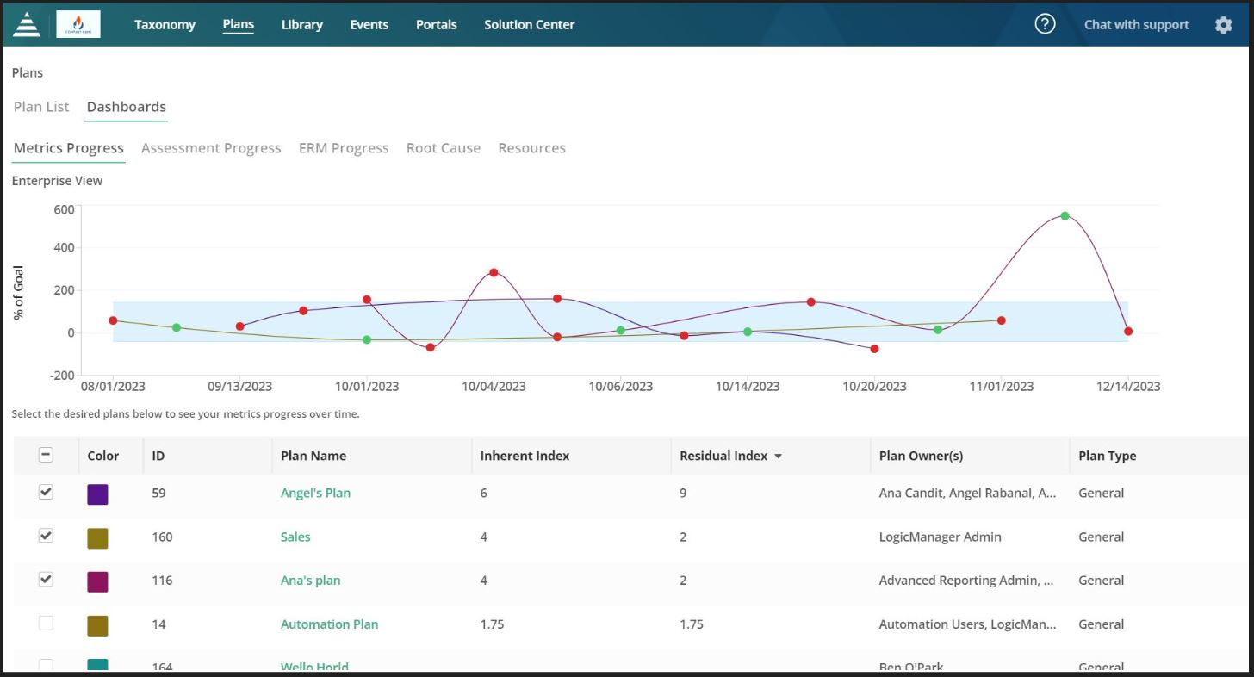Image resolution: width=1254 pixels, height=677 pixels.
Task: Open the Portals menu
Action: point(436,24)
